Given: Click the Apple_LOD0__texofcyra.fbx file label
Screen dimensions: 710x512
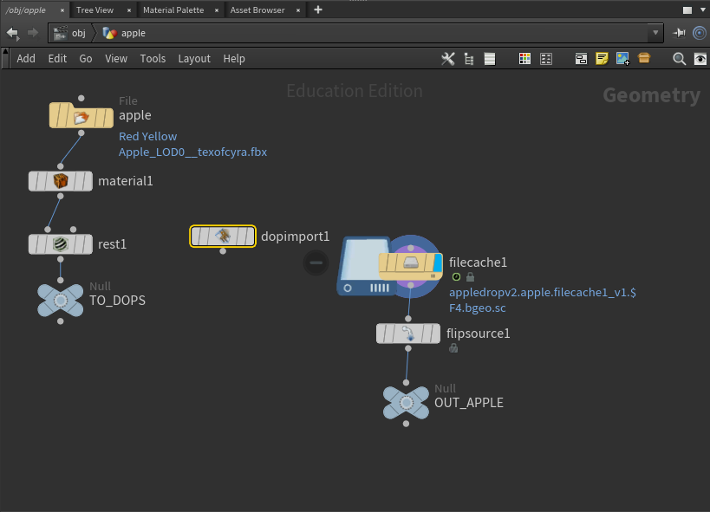Looking at the screenshot, I should click(193, 152).
